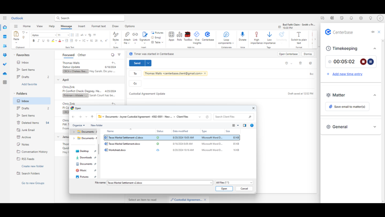385x217 pixels.
Task: Insert a Link from ribbon
Action: click(135, 38)
